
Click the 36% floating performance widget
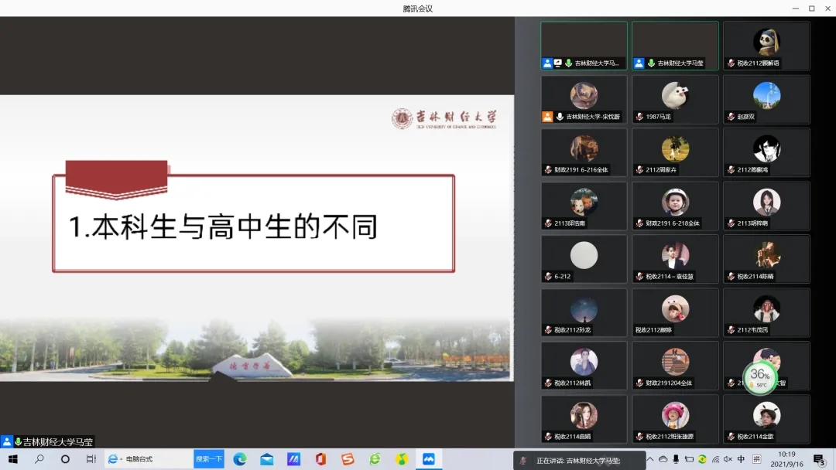point(760,376)
